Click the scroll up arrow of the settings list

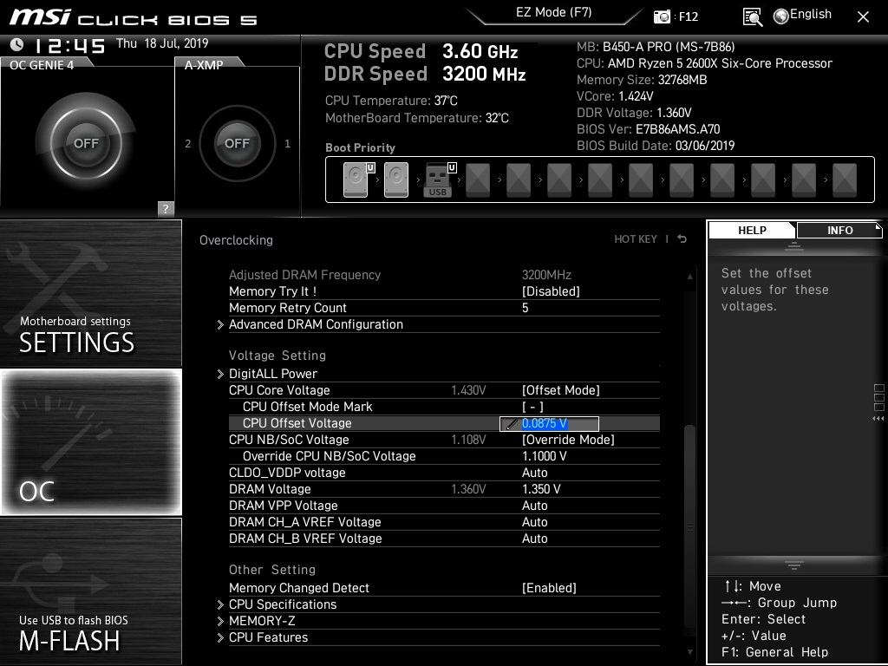(689, 277)
